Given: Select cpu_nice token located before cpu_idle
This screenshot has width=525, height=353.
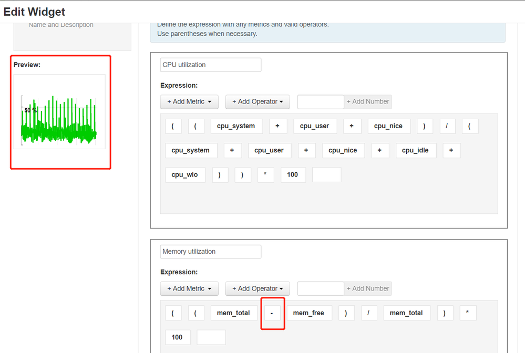Looking at the screenshot, I should (x=343, y=151).
